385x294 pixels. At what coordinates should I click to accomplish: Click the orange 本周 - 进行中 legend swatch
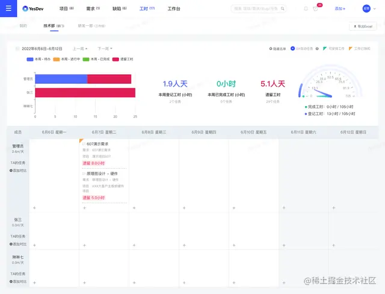point(57,59)
